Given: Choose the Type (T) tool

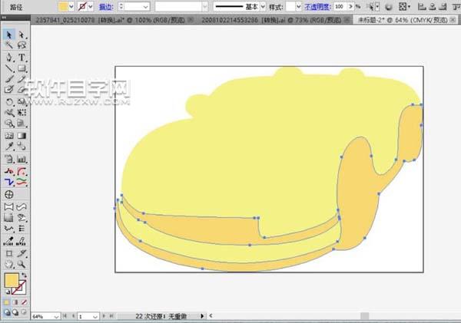Looking at the screenshot, I should 22,58.
